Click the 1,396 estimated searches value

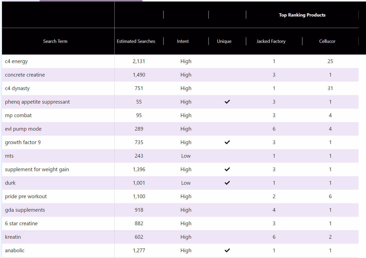[139, 169]
